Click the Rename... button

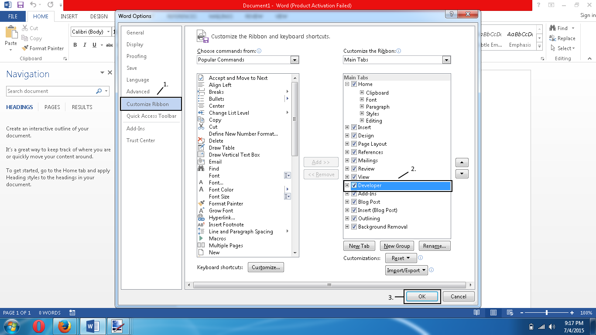(x=435, y=246)
